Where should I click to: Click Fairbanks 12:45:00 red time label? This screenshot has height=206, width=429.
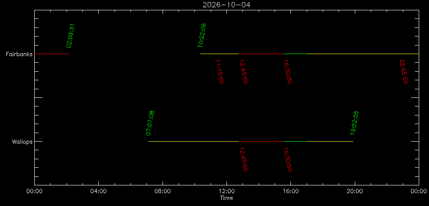[x=244, y=72]
